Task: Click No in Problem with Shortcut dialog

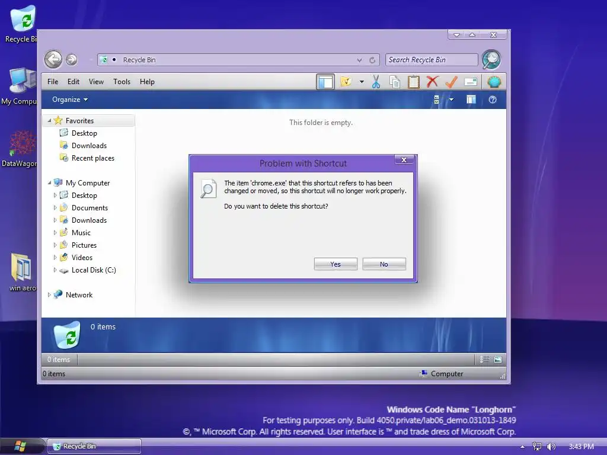Action: (384, 264)
